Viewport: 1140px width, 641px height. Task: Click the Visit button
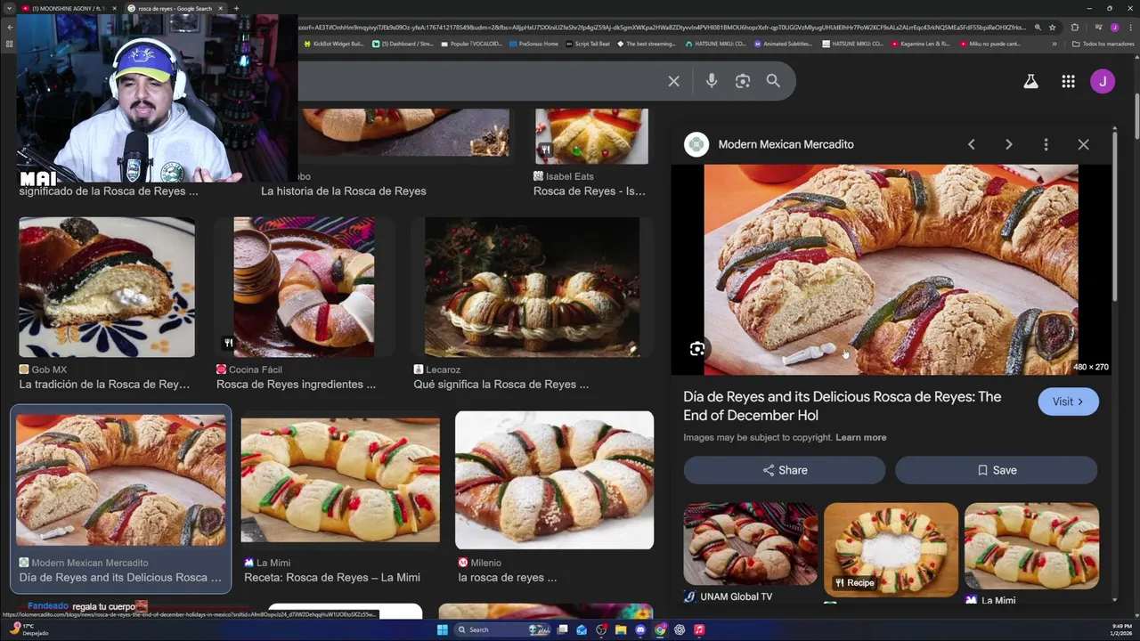[x=1068, y=402]
